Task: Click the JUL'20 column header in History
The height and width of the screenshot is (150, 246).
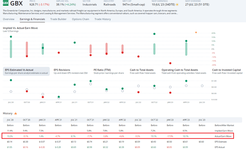Action: pos(10,120)
